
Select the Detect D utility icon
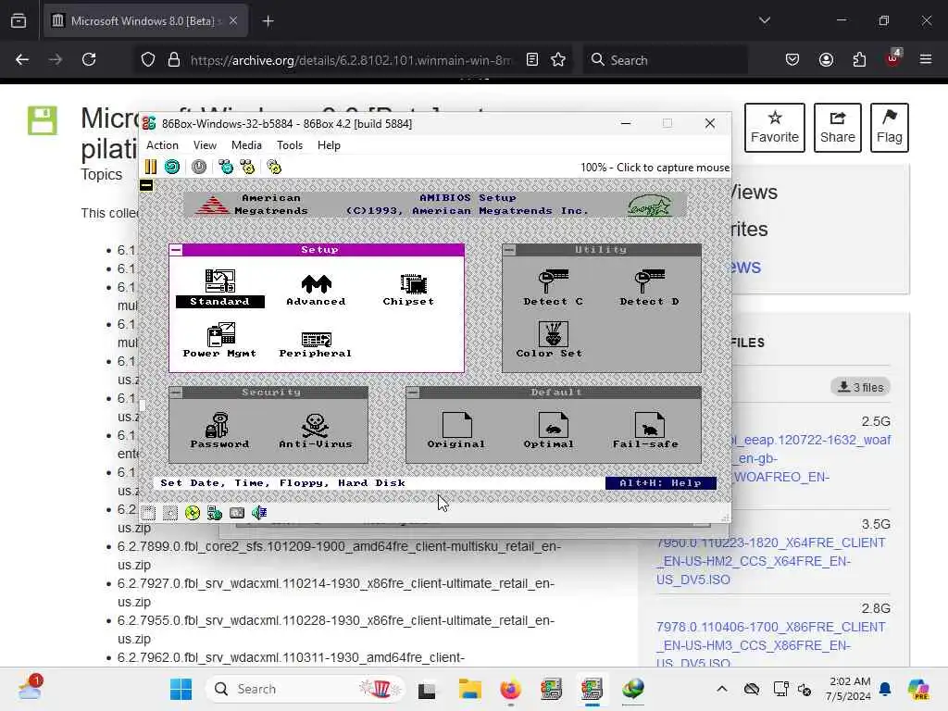click(x=649, y=288)
